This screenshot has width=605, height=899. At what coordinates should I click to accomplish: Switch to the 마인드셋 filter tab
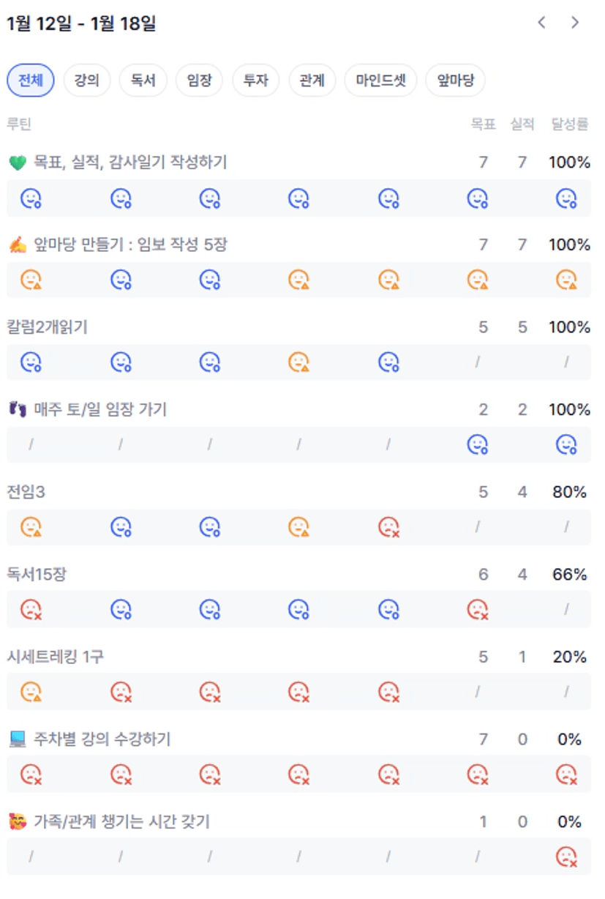point(380,81)
